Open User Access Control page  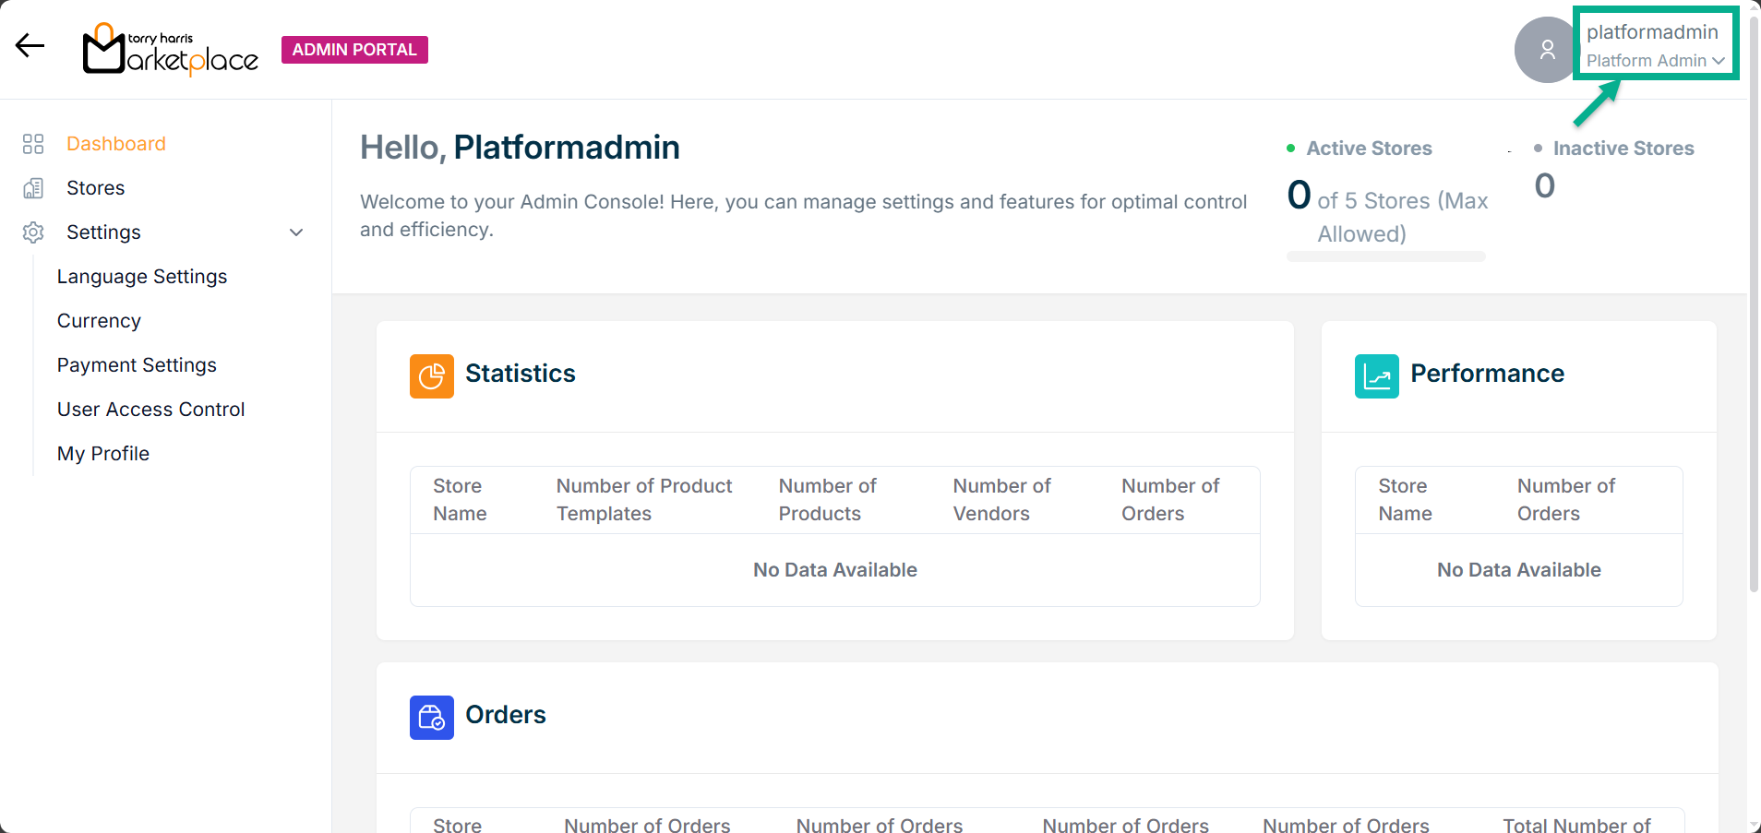pyautogui.click(x=150, y=410)
